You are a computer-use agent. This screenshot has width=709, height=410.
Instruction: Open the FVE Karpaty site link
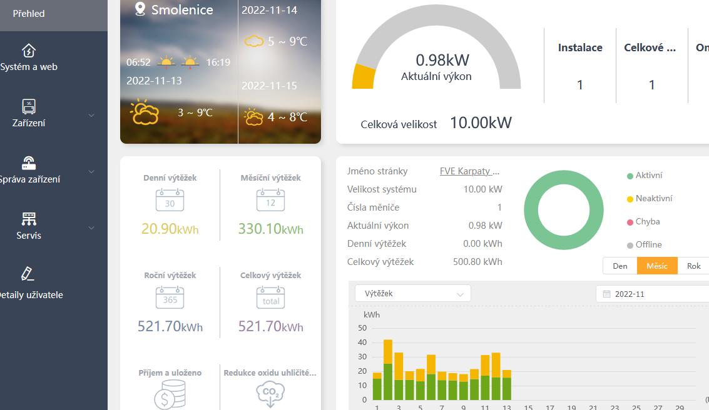point(470,171)
